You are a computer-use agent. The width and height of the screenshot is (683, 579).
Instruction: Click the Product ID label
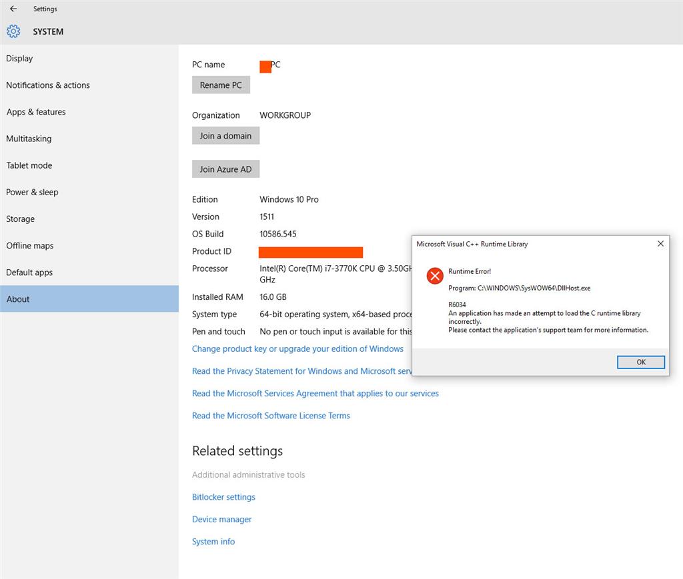point(211,251)
